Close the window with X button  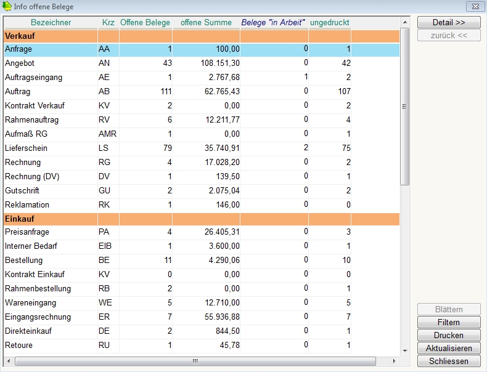click(x=475, y=7)
